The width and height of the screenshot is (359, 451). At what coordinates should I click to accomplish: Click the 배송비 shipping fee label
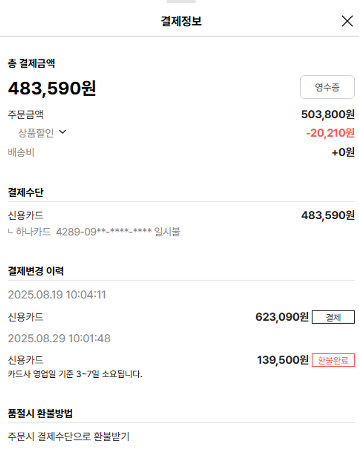point(21,153)
